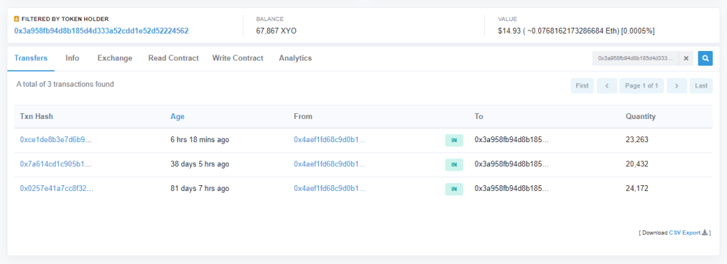Click the IN badge in the 81 days row
The height and width of the screenshot is (264, 727).
pyautogui.click(x=454, y=189)
